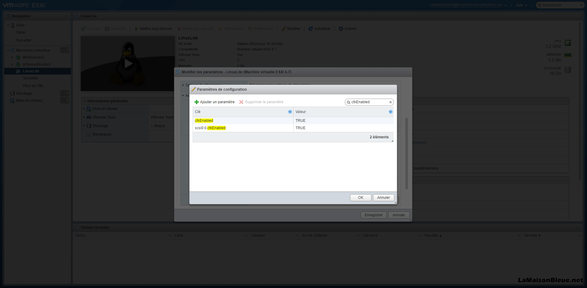Confirm configuration parameters with OK
The image size is (587, 288).
coord(361,198)
